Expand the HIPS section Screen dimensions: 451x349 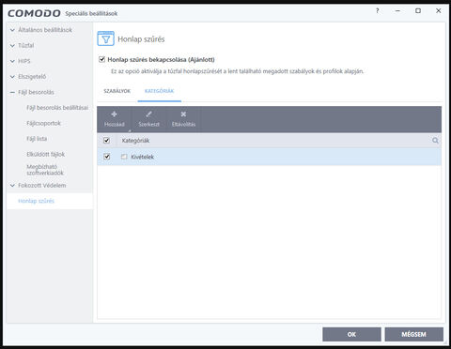(x=12, y=61)
